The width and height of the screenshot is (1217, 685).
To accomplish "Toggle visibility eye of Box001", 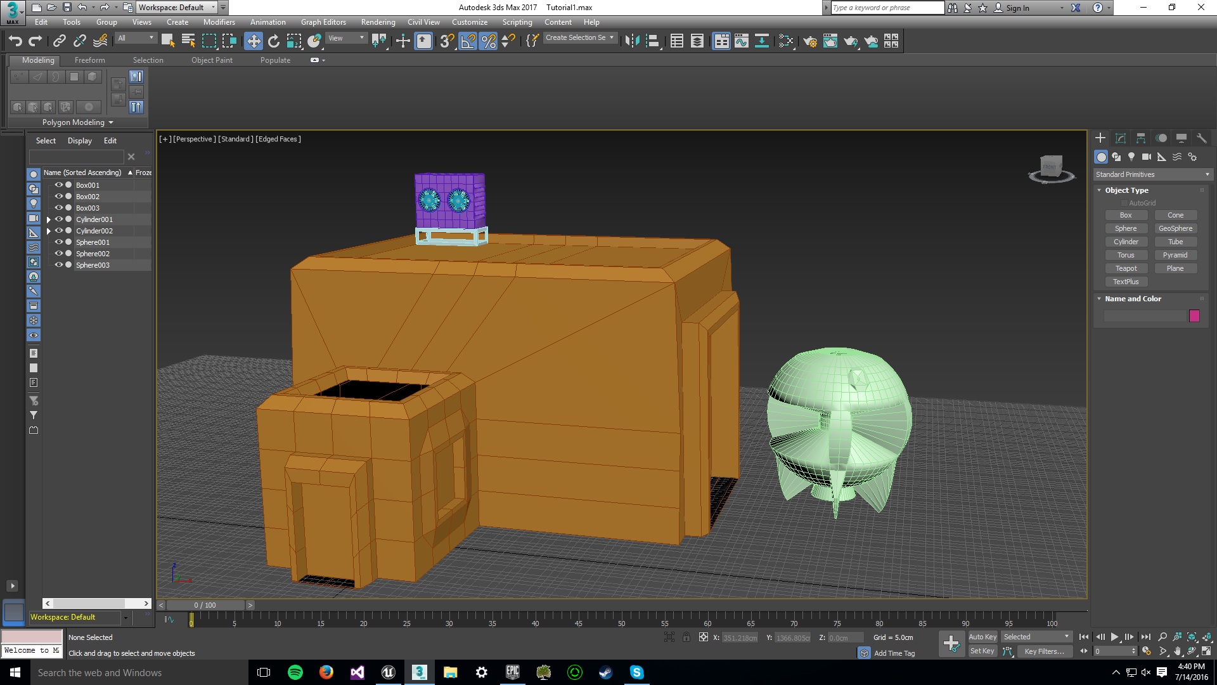I will [x=59, y=185].
